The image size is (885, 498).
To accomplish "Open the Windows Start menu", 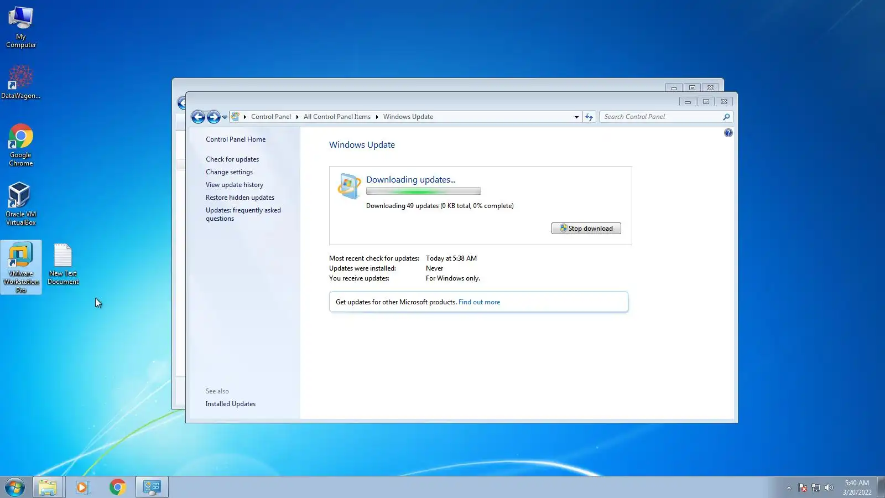I will tap(15, 487).
